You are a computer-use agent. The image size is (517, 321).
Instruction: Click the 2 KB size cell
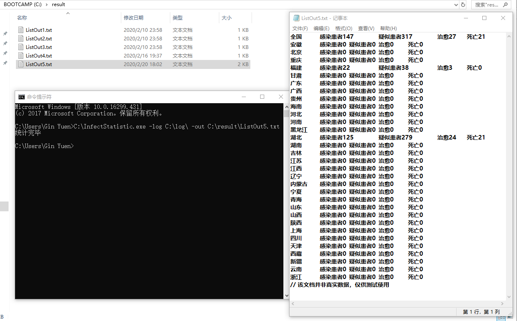coord(243,64)
